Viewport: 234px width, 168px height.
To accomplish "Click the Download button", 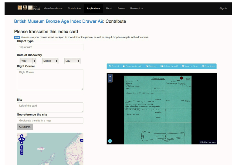I will 208,66.
